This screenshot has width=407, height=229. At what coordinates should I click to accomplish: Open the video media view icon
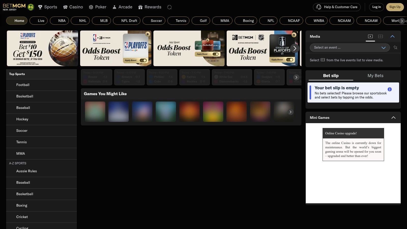click(x=370, y=36)
